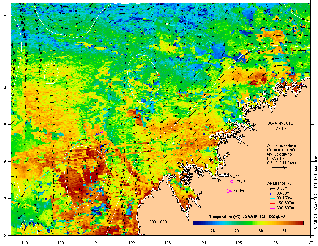Click the blue 30-80m legend arrow
Screen dimensions: 318x246
pos(272,194)
